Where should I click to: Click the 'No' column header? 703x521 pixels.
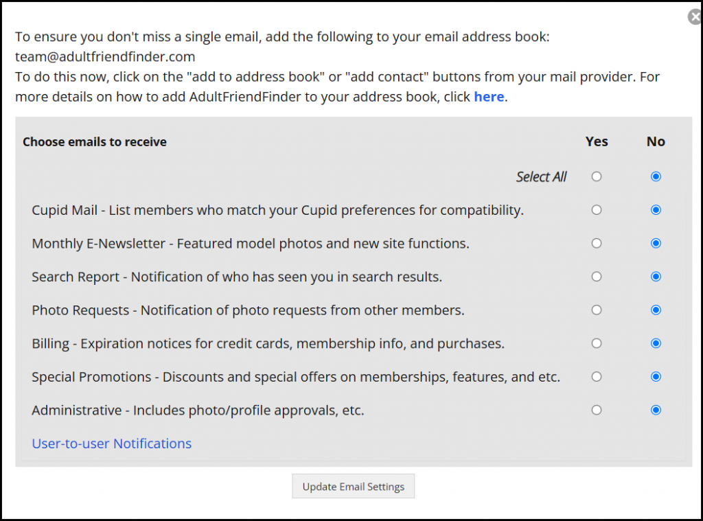tap(656, 141)
